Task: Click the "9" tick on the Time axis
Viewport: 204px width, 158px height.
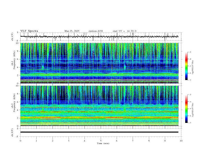Action: (165, 141)
